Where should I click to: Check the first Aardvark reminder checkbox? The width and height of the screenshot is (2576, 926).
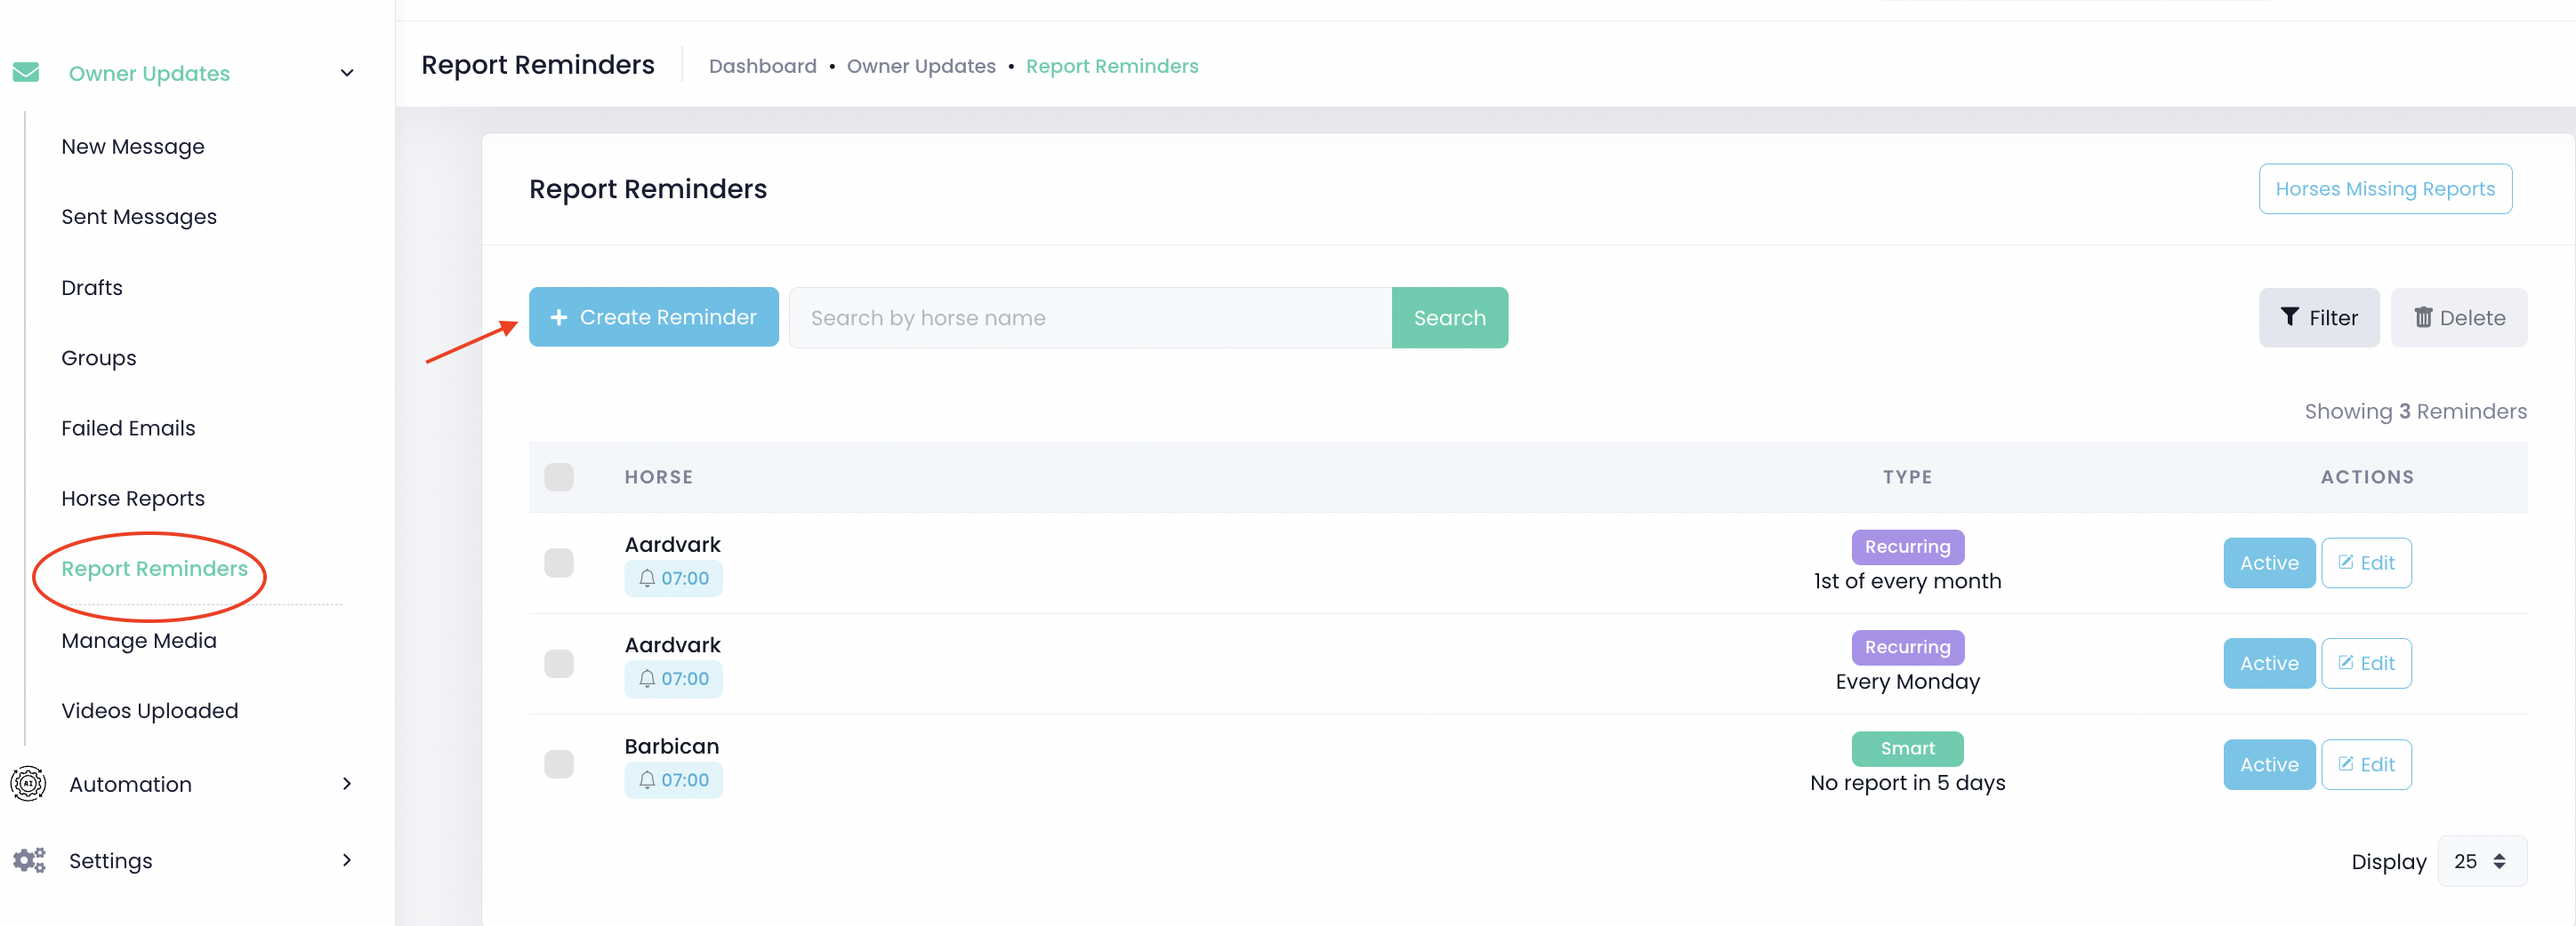click(559, 563)
